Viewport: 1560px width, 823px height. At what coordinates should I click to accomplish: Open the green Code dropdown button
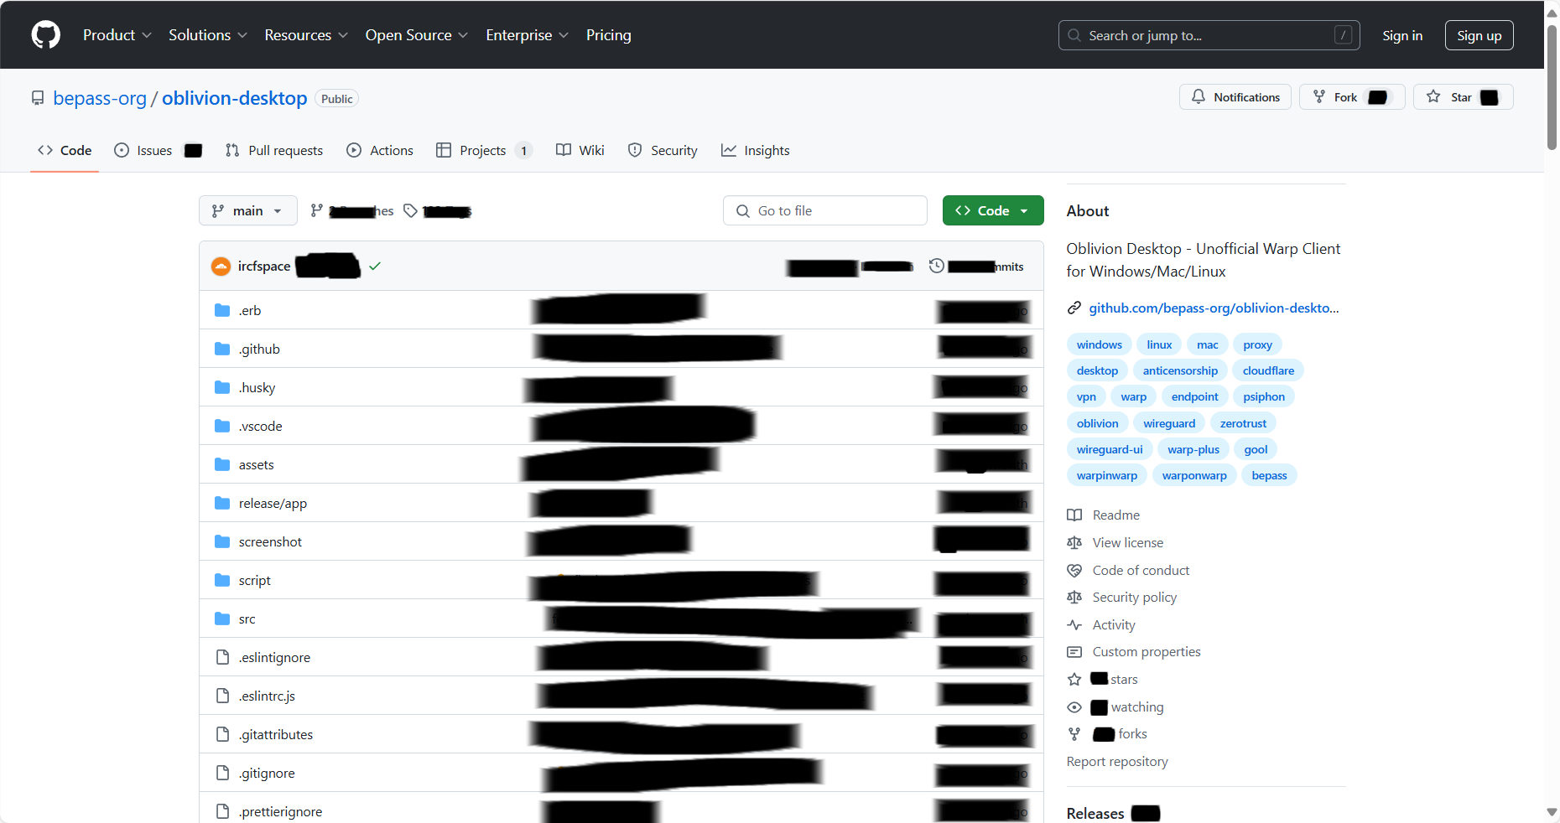(992, 211)
